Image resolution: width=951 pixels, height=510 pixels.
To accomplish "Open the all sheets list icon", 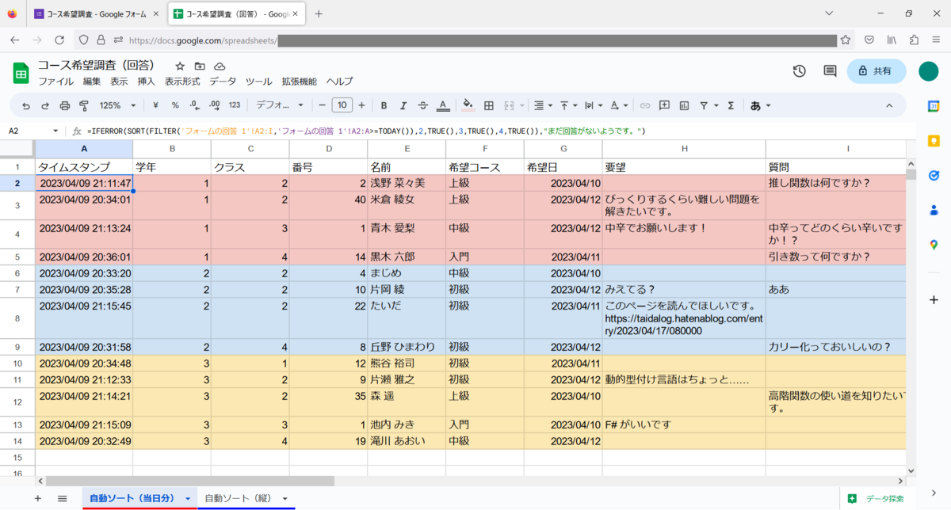I will 62,498.
